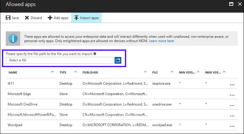Image resolution: width=244 pixels, height=134 pixels.
Task: Click the Add apps plus icon
Action: [x=50, y=18]
